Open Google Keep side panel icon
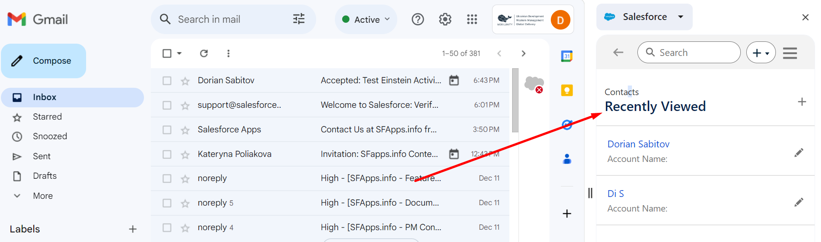The height and width of the screenshot is (242, 821). coord(567,90)
